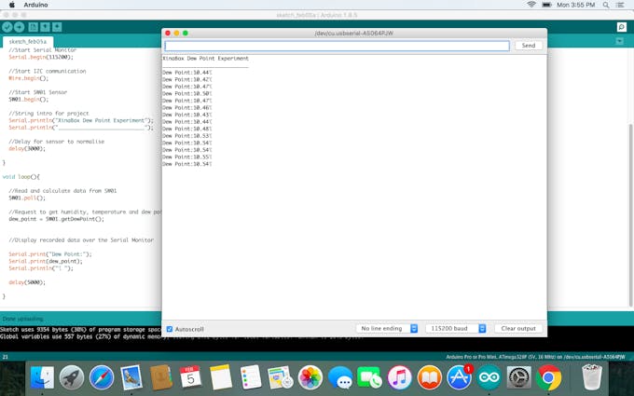Open Spotlight search icon
This screenshot has width=634, height=396.
tap(606, 5)
